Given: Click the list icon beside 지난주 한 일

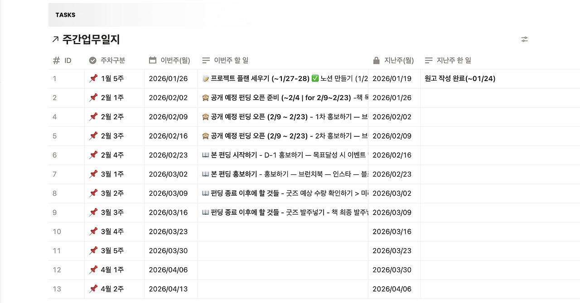Looking at the screenshot, I should point(428,60).
